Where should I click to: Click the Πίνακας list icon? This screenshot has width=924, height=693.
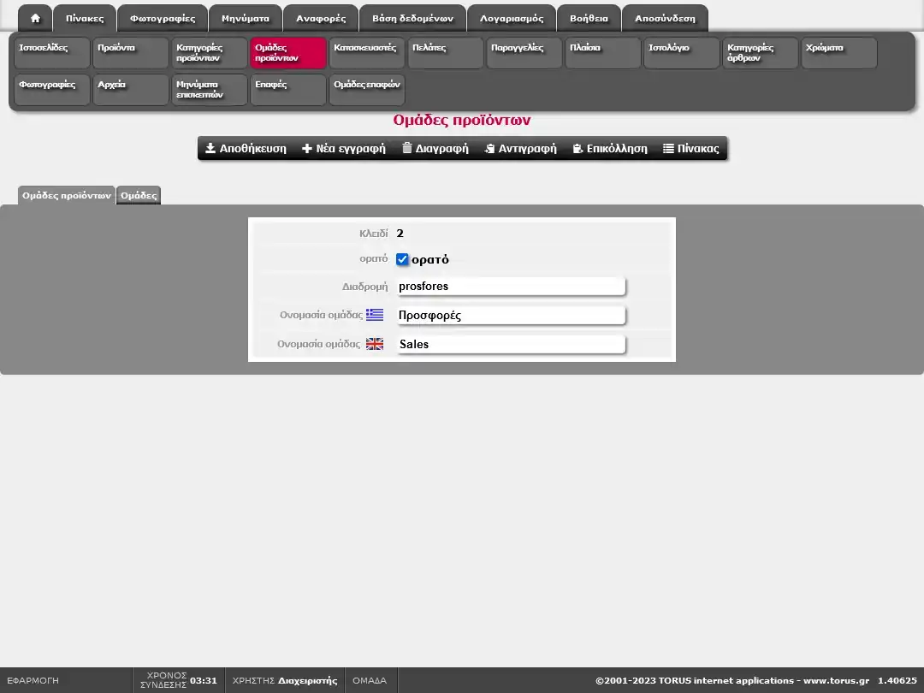[669, 149]
